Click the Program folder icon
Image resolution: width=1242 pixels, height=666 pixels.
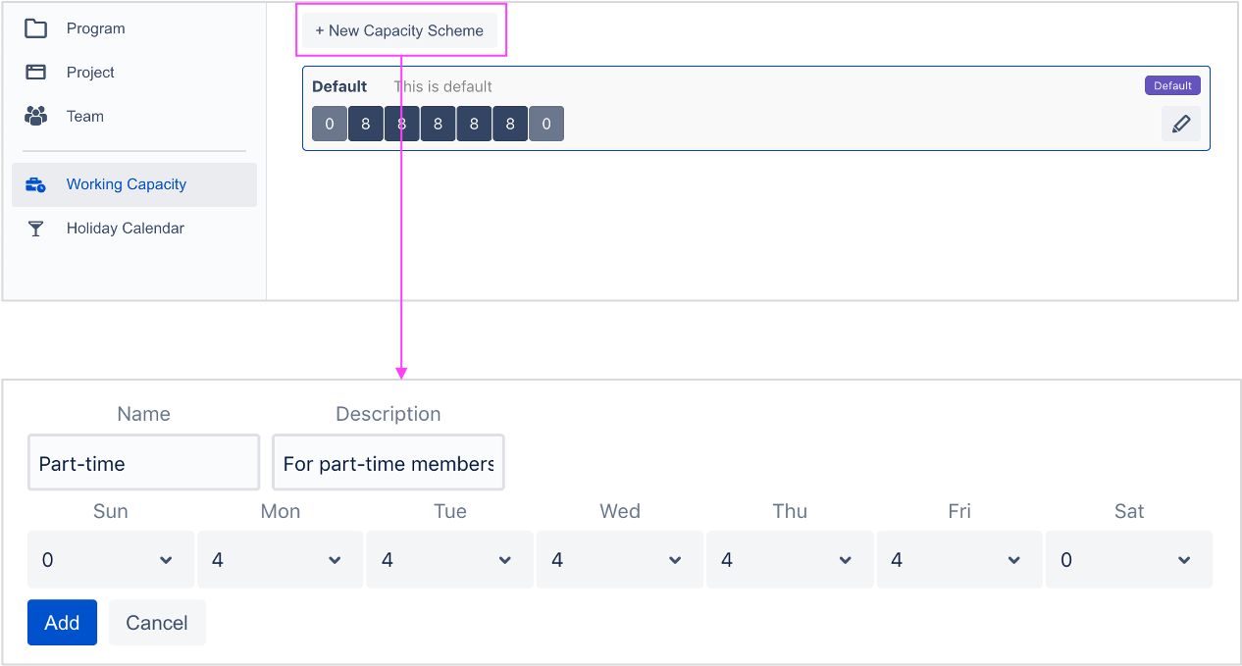36,28
